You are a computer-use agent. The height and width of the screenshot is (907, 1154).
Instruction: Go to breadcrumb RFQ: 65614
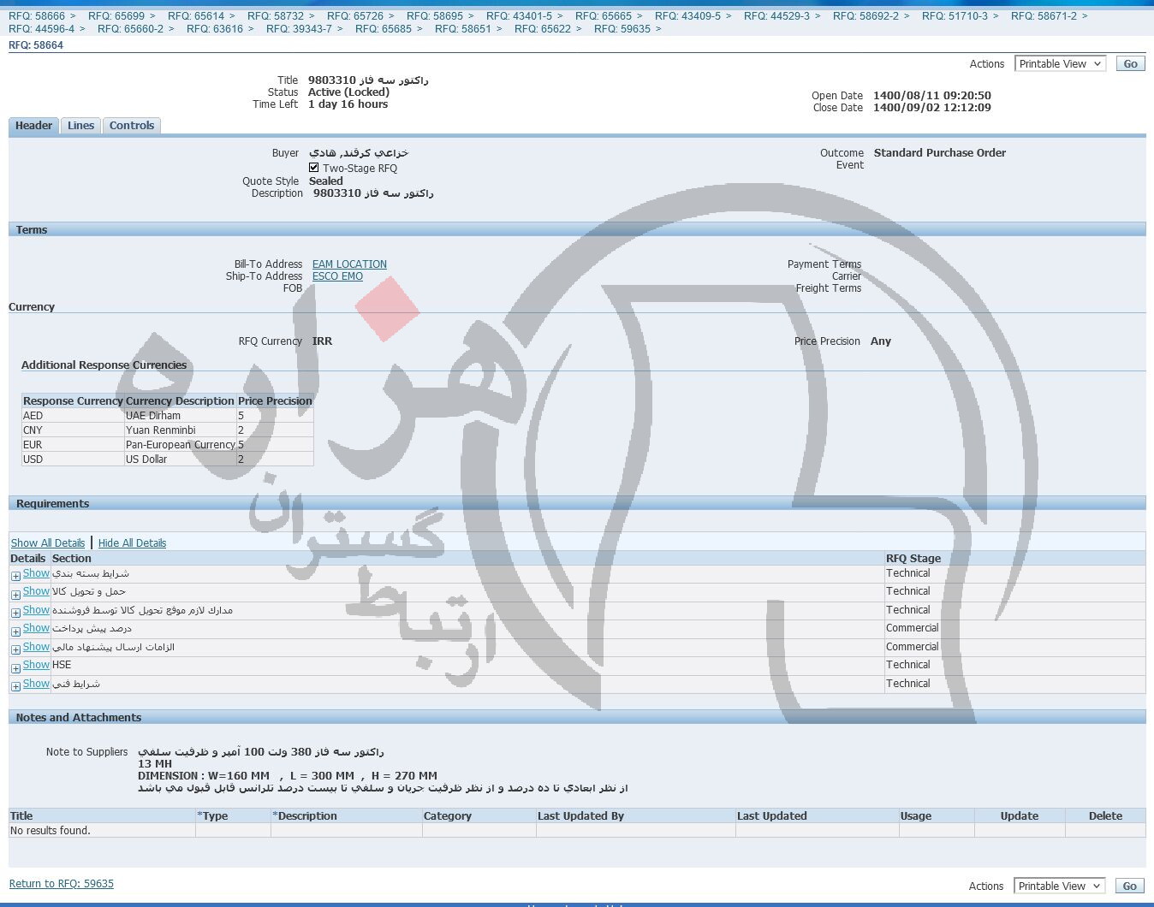(x=196, y=16)
